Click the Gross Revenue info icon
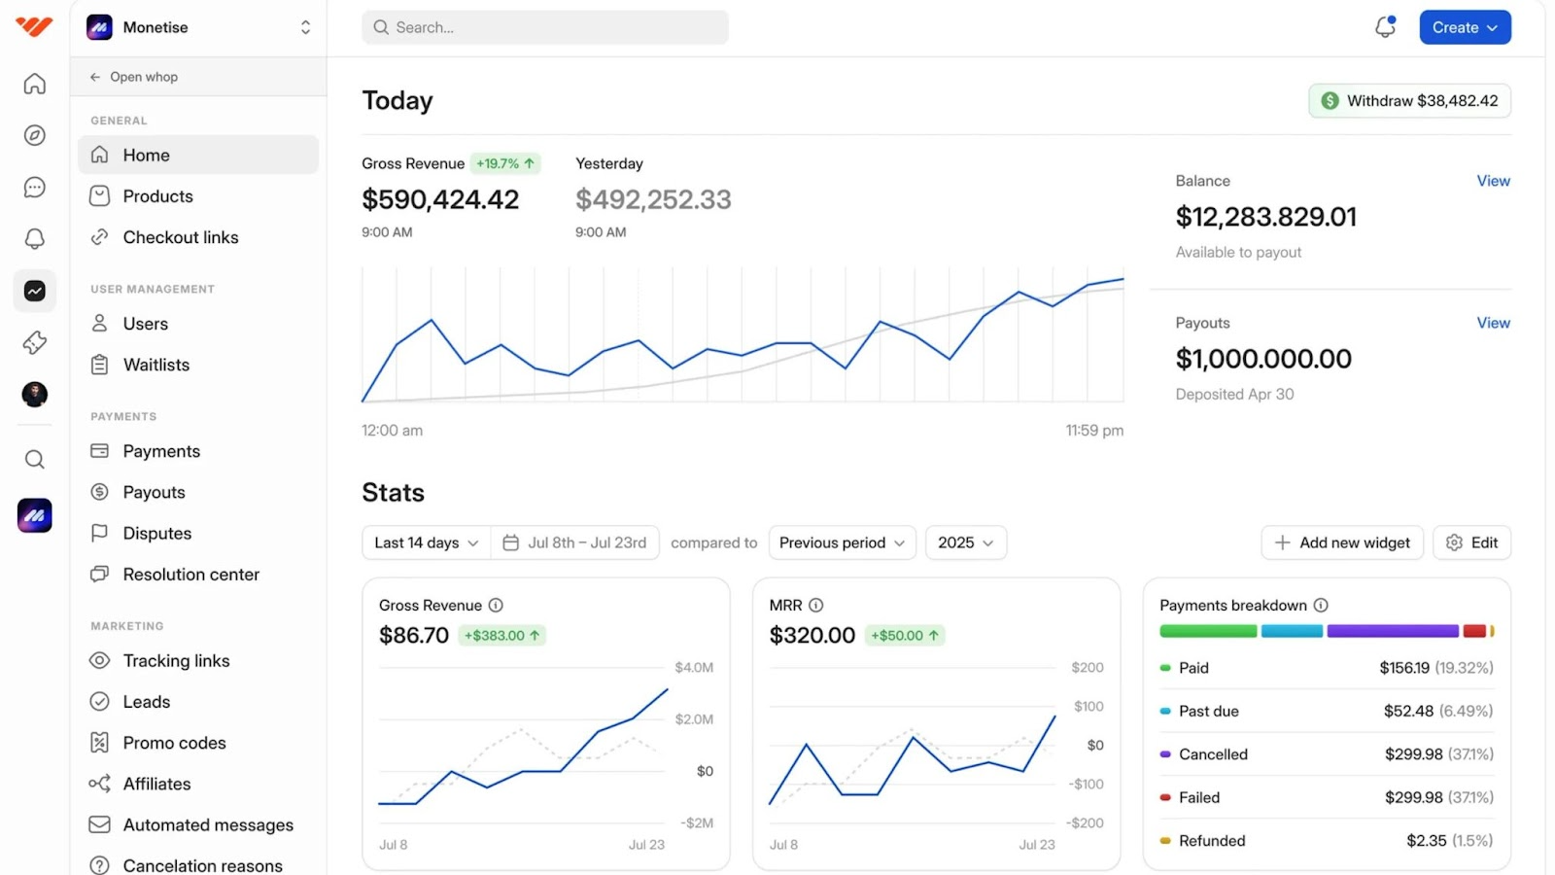1555x875 pixels. [x=496, y=606]
